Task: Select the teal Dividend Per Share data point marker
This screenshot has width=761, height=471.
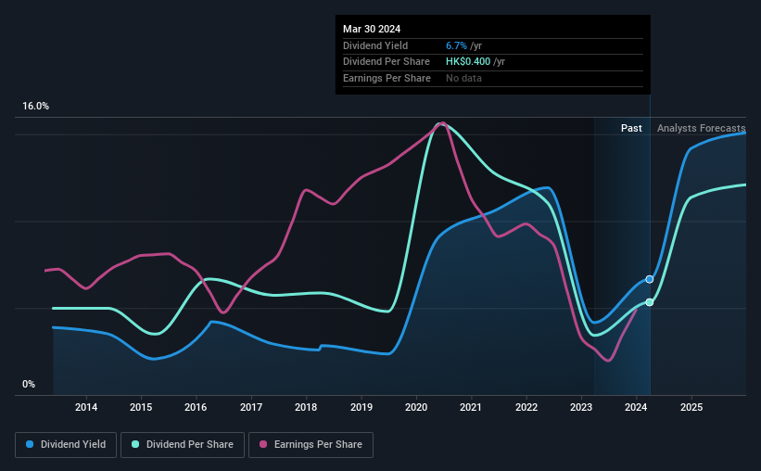Action: 650,302
